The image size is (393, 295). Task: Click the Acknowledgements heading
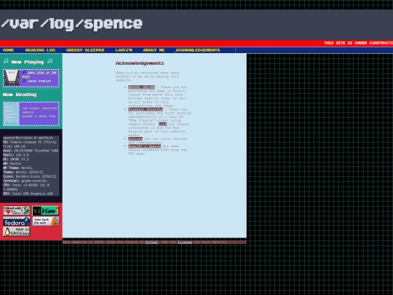coord(140,63)
